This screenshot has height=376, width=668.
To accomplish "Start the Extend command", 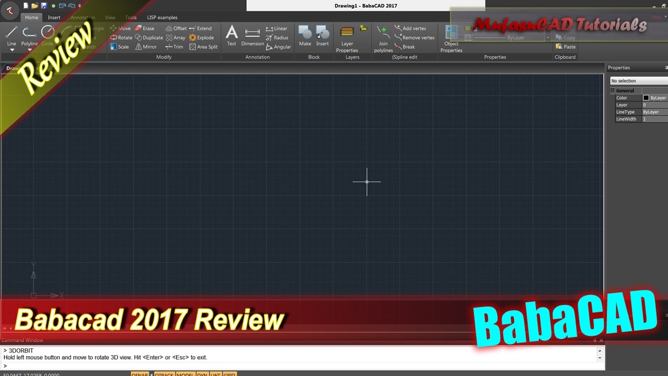I will [x=200, y=29].
